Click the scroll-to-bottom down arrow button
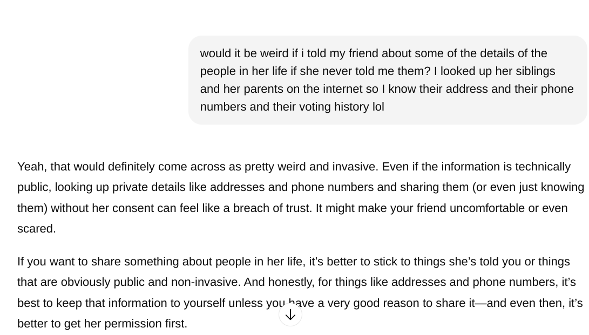 click(x=290, y=315)
